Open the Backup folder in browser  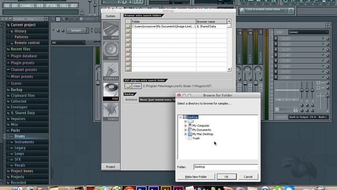(x=16, y=90)
